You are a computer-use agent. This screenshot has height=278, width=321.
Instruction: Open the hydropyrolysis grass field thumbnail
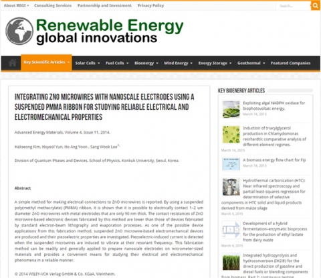coord(231,262)
